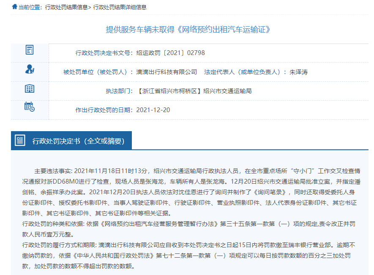Select the 行政处罚决定书（全文或摘要） tab
Screen dimensions: 374x275
71,140
